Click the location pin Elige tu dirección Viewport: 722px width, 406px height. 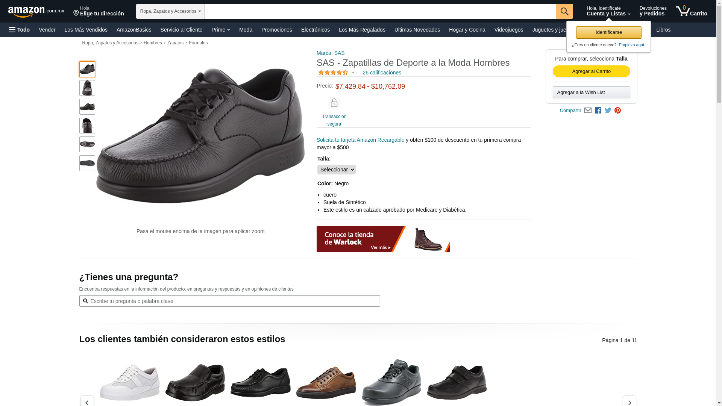tap(98, 11)
